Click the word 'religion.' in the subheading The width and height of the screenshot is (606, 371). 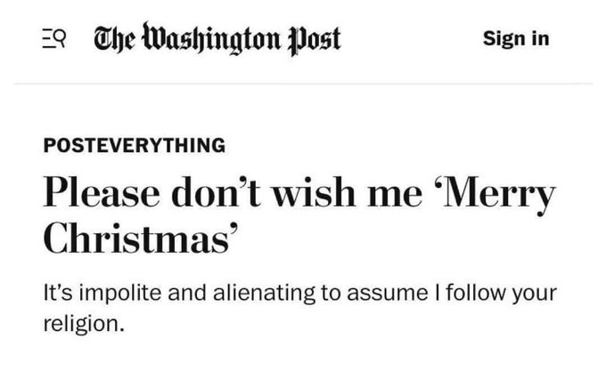point(84,324)
